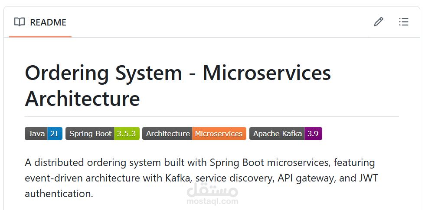Click the Apache Kafka 3.9 badge

(x=286, y=134)
